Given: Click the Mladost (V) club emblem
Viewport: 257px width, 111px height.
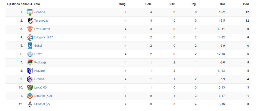Looking at the screenshot, I should pos(30,104).
